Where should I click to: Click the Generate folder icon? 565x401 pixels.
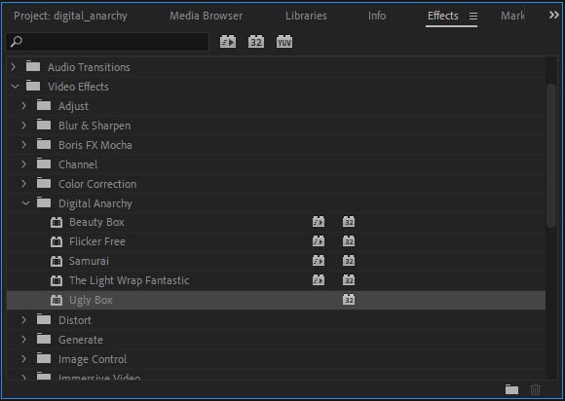[44, 339]
